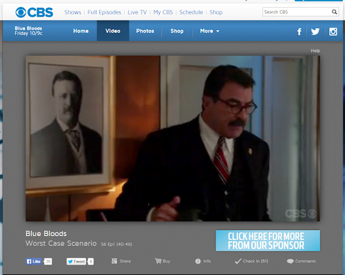Click the CBS eye logo
The image size is (345, 275).
pos(34,12)
